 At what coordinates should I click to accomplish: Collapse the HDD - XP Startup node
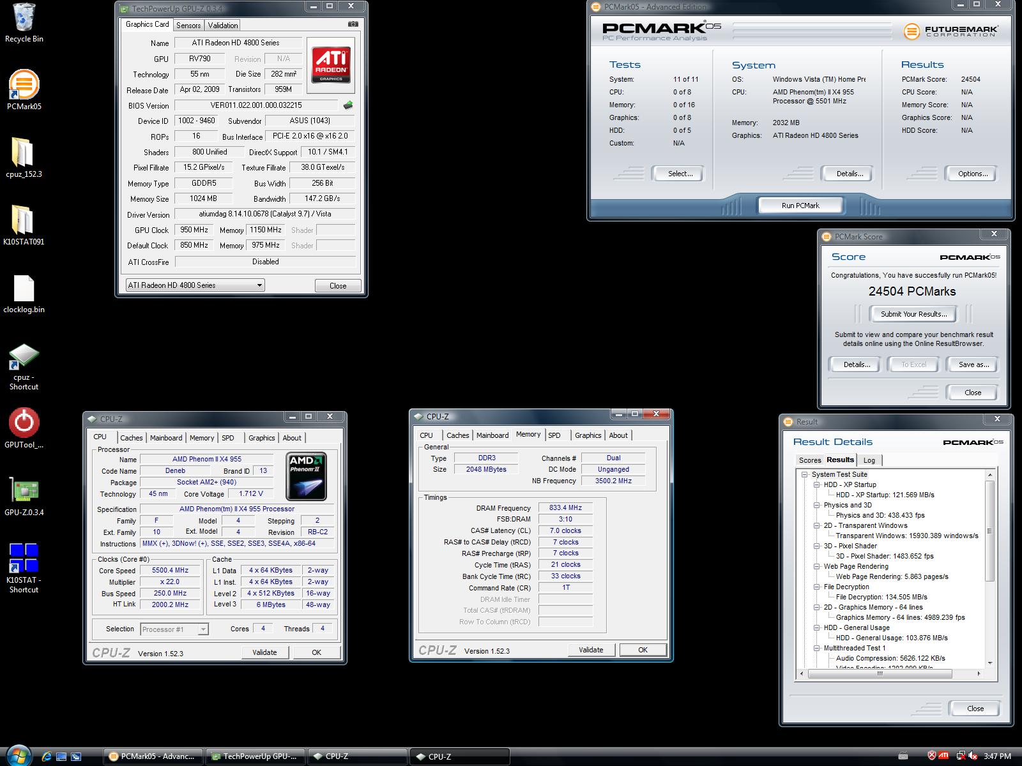click(816, 484)
